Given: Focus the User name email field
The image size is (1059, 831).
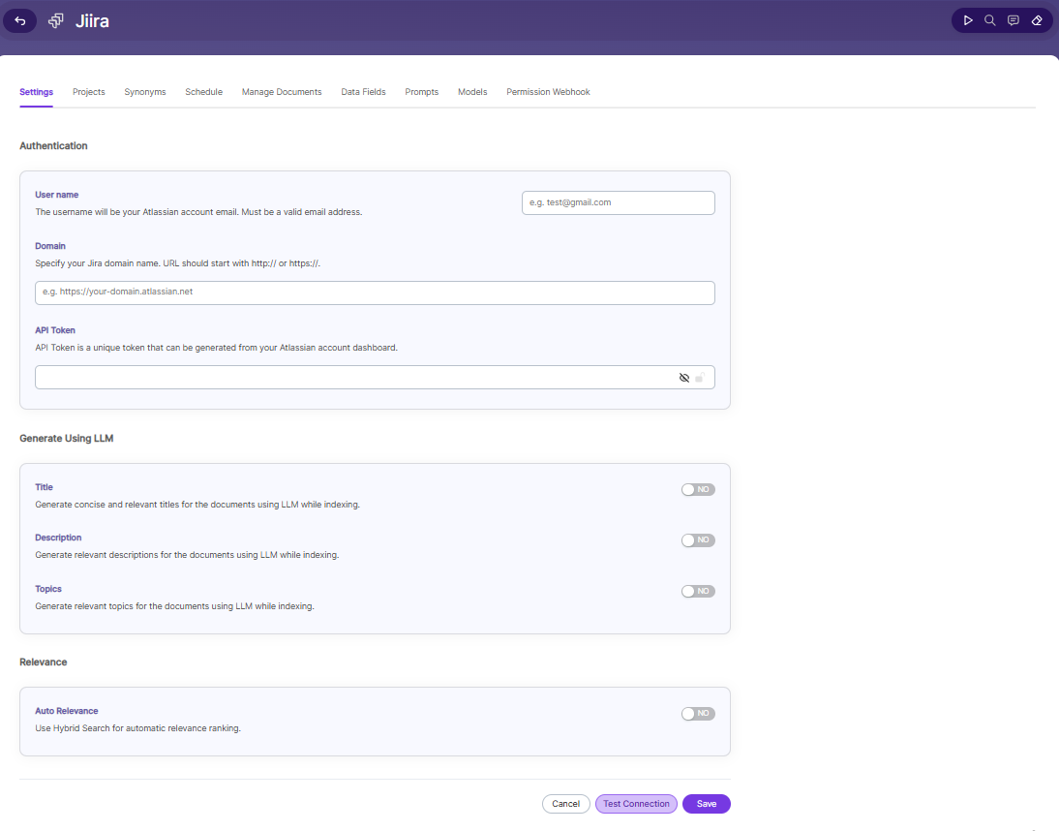Looking at the screenshot, I should click(618, 202).
